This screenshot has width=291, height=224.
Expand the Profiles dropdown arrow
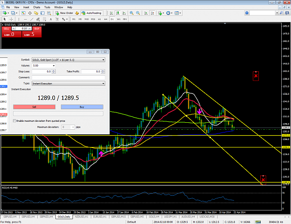tap(16, 13)
